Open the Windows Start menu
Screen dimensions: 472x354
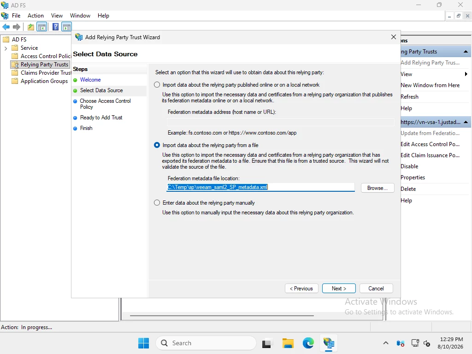(144, 343)
